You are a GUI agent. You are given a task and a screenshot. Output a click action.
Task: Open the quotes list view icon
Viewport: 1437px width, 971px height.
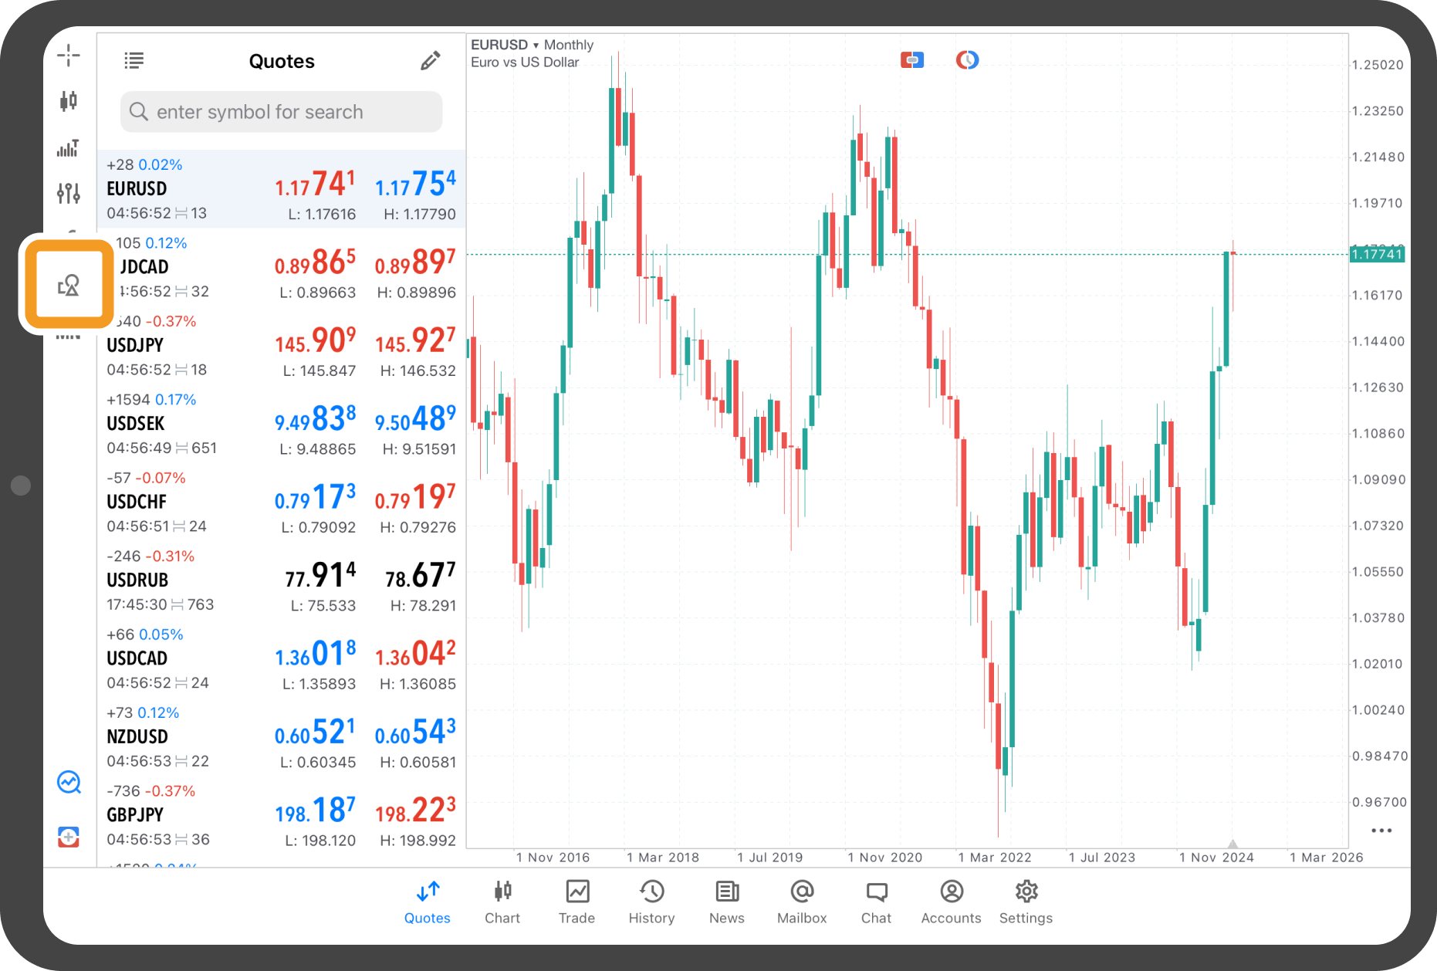pos(134,60)
